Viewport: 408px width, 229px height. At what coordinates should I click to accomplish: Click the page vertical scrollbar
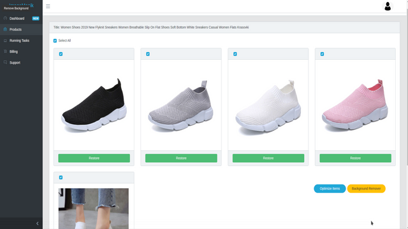407,83
